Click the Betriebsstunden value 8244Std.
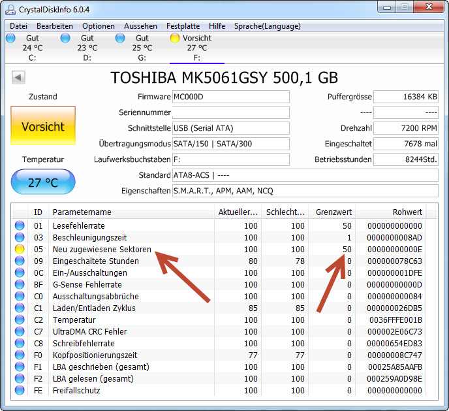Viewport: 449px width, 411px height. (406, 159)
